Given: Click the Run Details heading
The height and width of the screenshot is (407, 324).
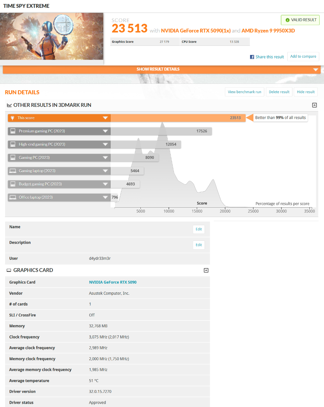Looking at the screenshot, I should click(22, 92).
